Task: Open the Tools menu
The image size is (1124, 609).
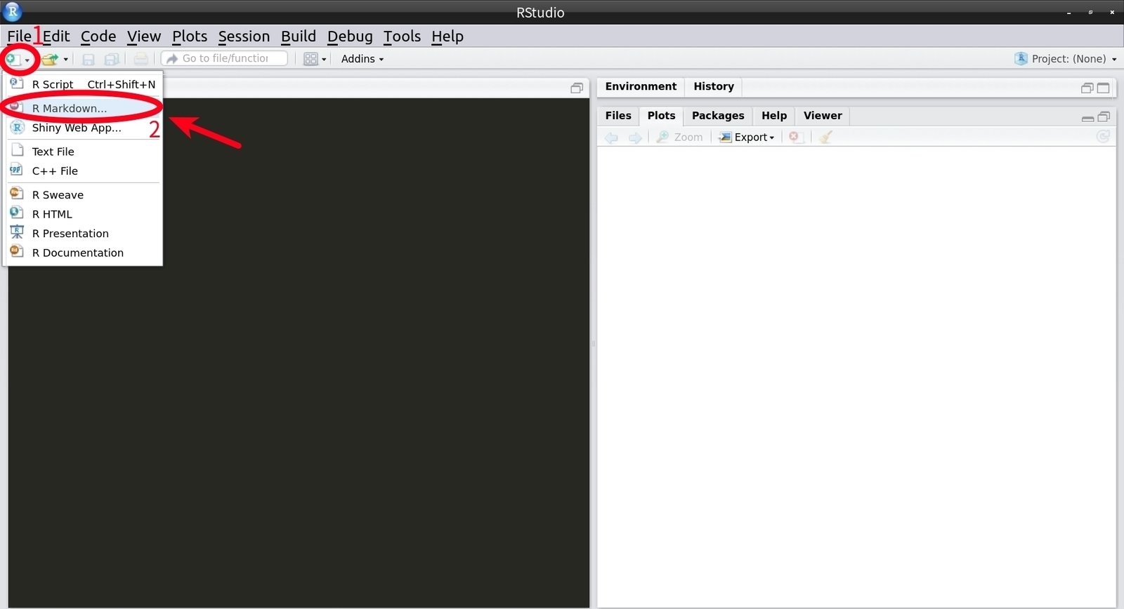Action: click(x=402, y=36)
